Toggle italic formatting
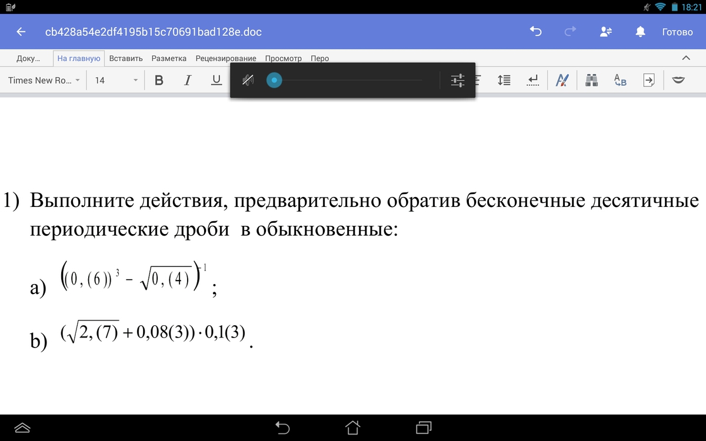 click(188, 80)
